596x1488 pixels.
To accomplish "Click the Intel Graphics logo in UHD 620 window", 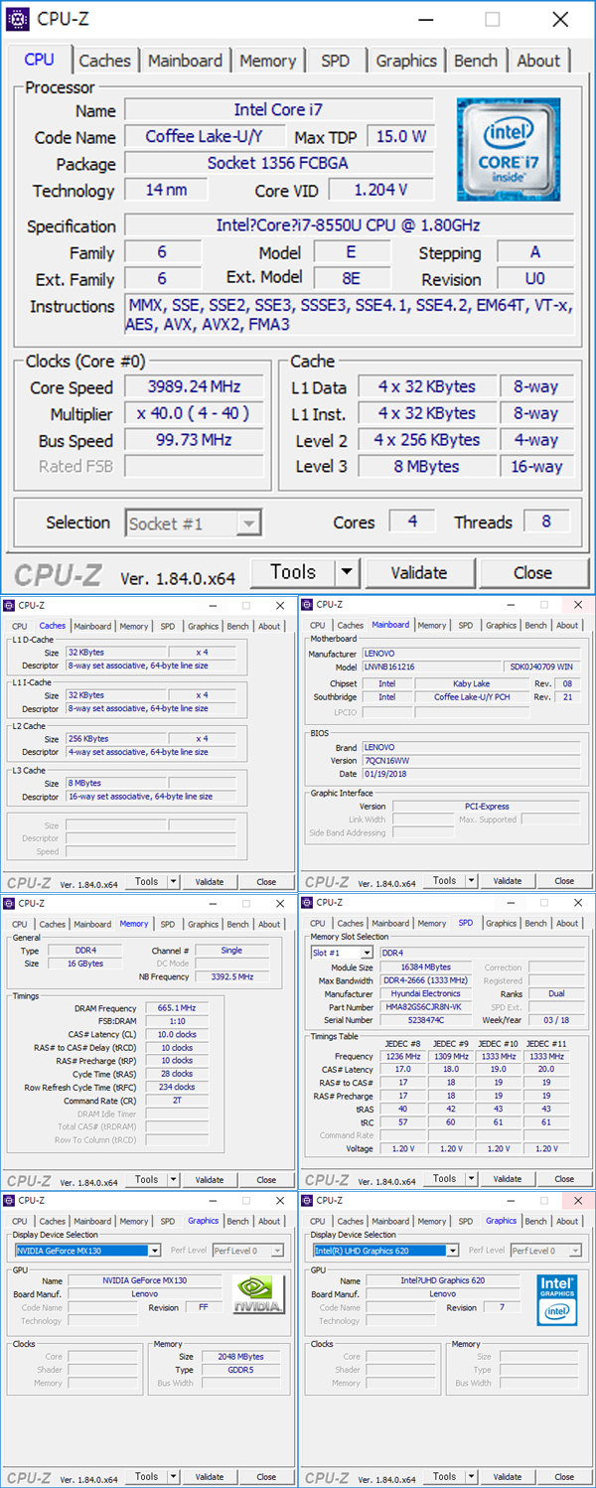I will 556,1300.
